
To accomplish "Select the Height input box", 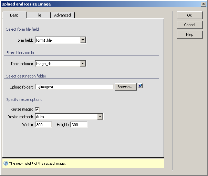I will pyautogui.click(x=79, y=125).
